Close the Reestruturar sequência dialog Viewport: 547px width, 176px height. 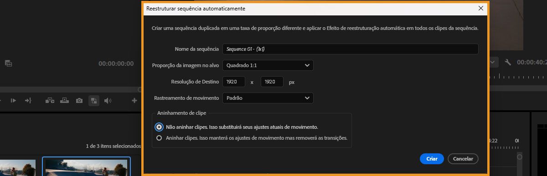(x=480, y=8)
